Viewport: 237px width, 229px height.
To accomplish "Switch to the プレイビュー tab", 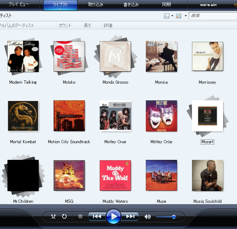I will point(19,4).
